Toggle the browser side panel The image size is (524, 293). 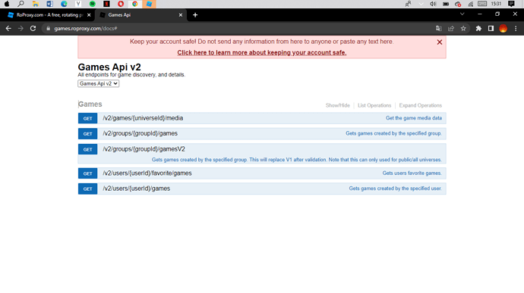click(491, 28)
